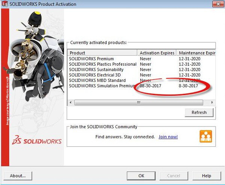
Task: Select the SOLIDWORKS Premium row
Action: [141, 59]
